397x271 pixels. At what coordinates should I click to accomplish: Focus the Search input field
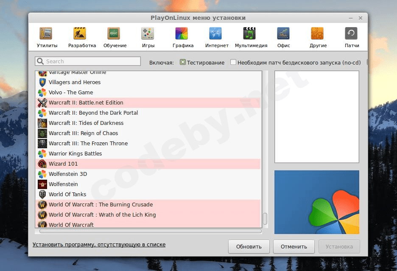88,61
